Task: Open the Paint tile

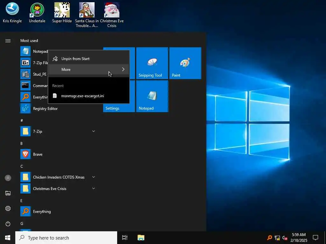Action: pos(185,63)
